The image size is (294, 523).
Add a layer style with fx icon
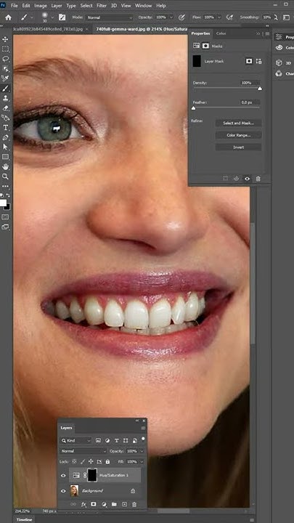click(x=83, y=504)
